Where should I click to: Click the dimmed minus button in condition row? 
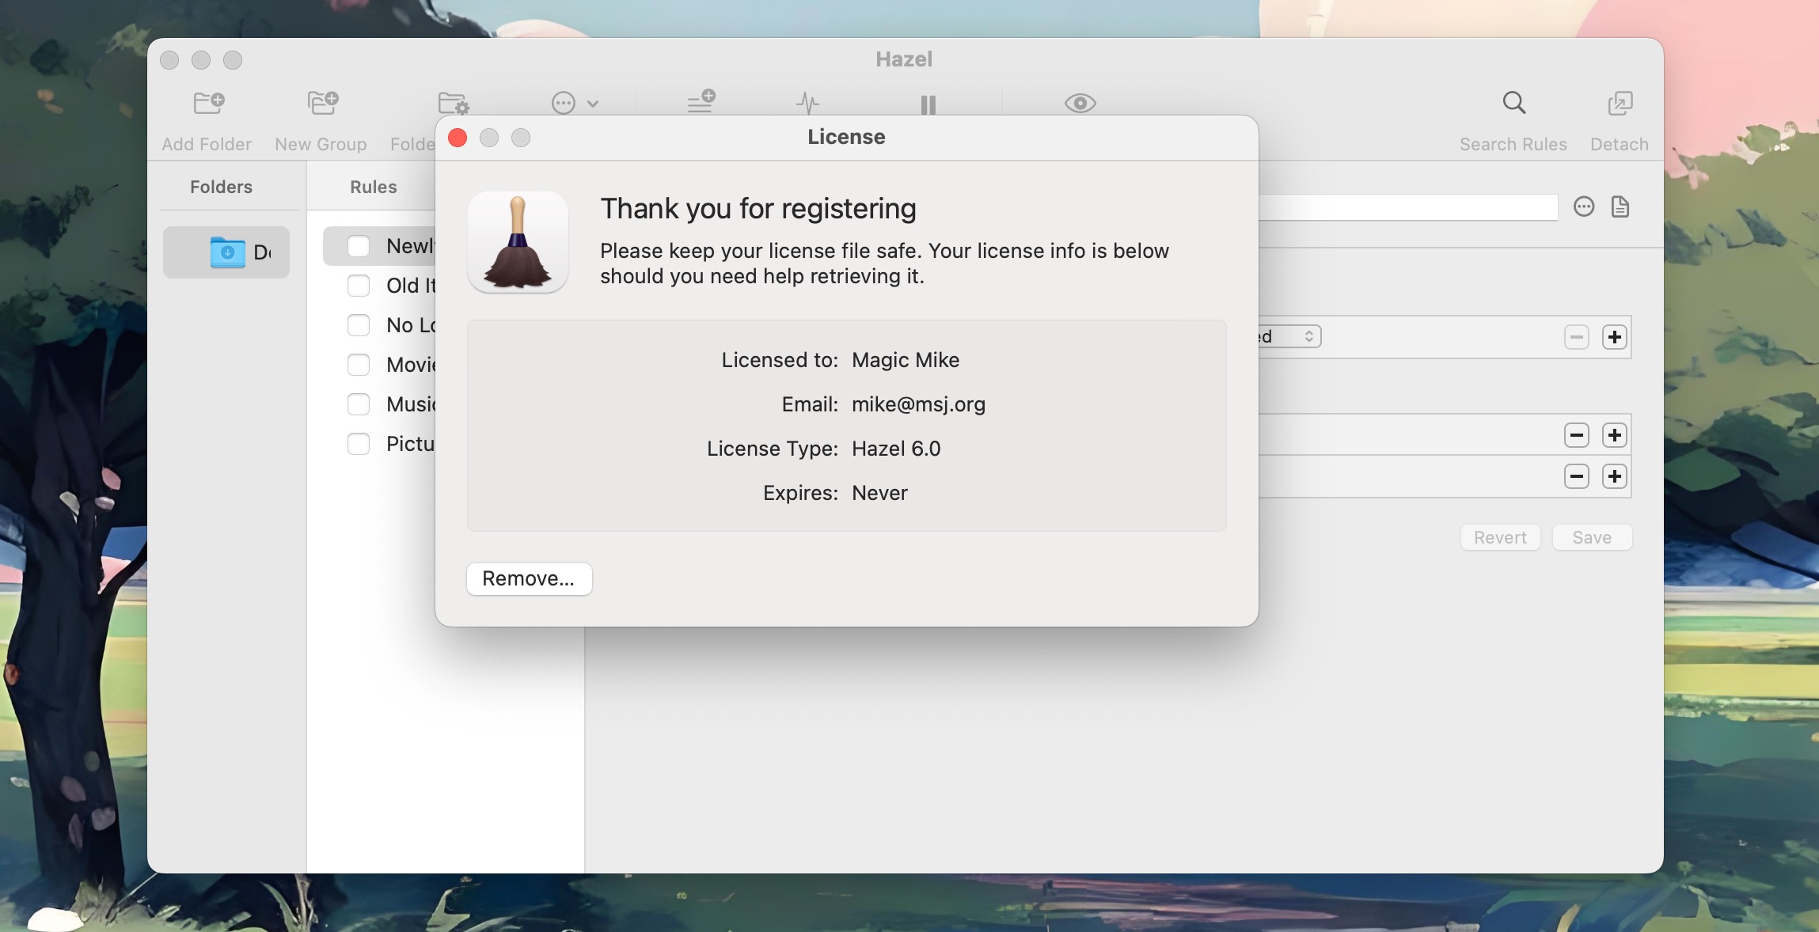(x=1577, y=337)
